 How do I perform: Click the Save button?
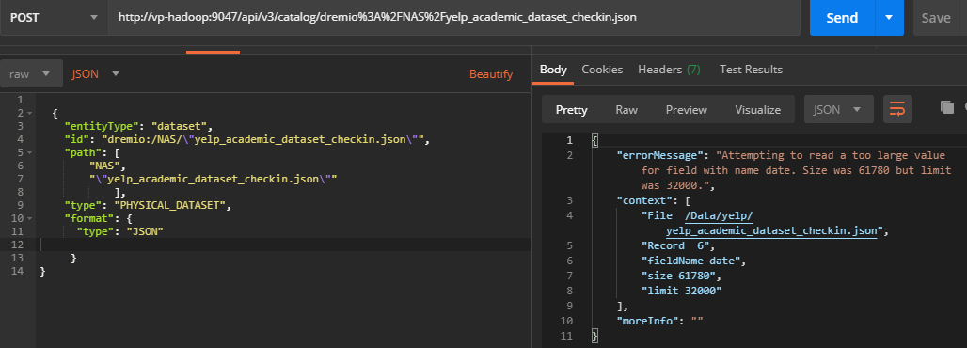(x=936, y=18)
